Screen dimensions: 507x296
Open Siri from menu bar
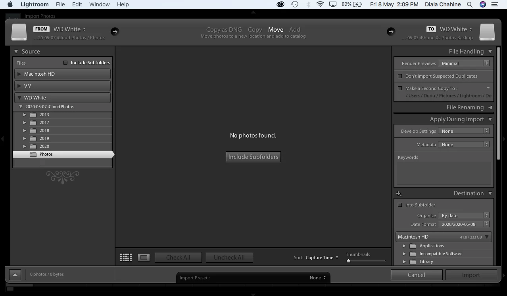[x=482, y=4]
